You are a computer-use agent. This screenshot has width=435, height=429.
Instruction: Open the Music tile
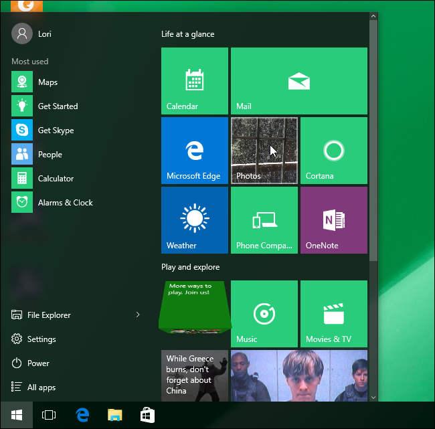tap(264, 314)
